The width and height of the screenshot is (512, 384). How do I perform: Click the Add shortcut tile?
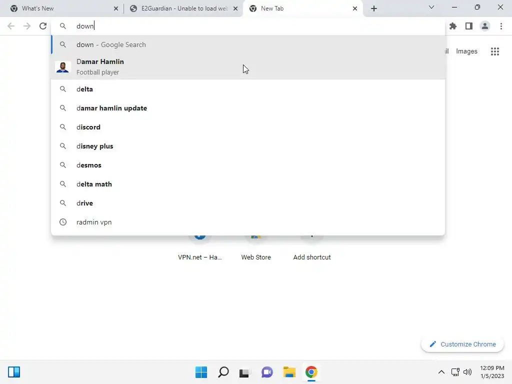click(312, 248)
